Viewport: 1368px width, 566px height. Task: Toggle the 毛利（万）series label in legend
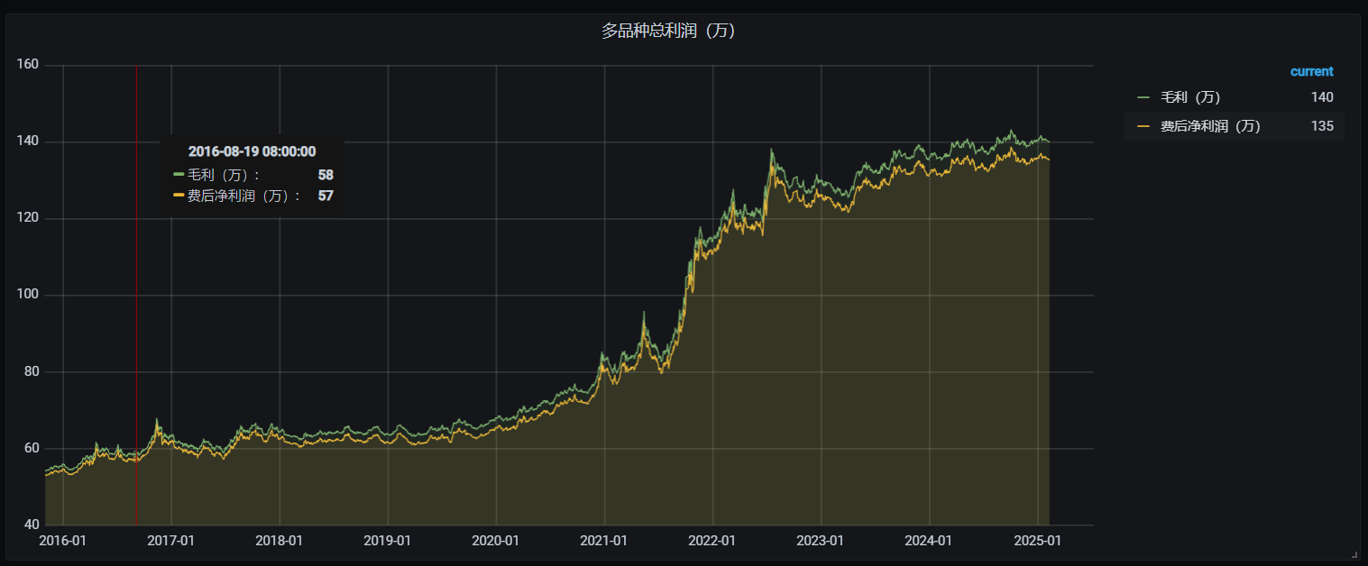click(1189, 97)
